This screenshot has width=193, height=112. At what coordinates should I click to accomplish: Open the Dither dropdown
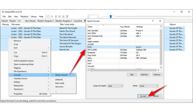(149, 86)
